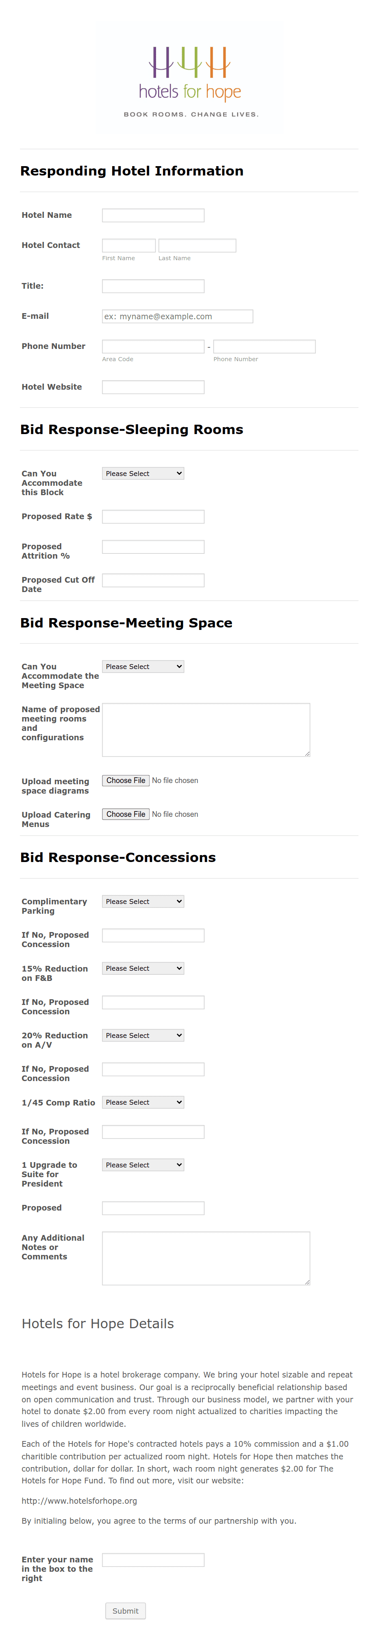The height and width of the screenshot is (1632, 378).
Task: Focus the E-mail input field
Action: 178,316
